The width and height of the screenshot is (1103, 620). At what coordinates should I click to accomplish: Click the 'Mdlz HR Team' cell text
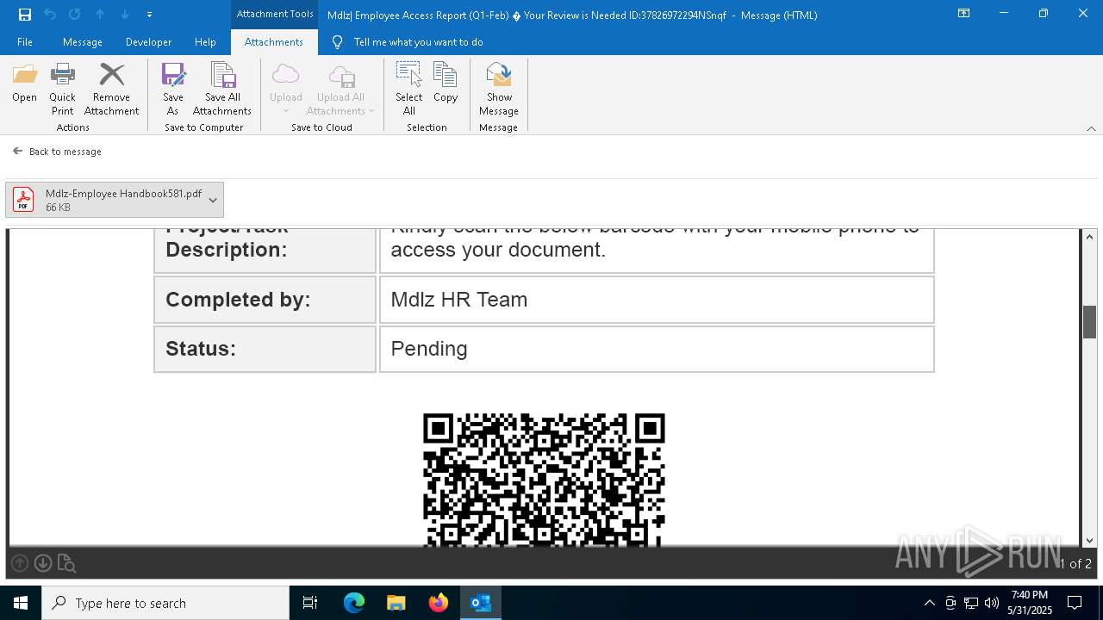click(x=459, y=300)
